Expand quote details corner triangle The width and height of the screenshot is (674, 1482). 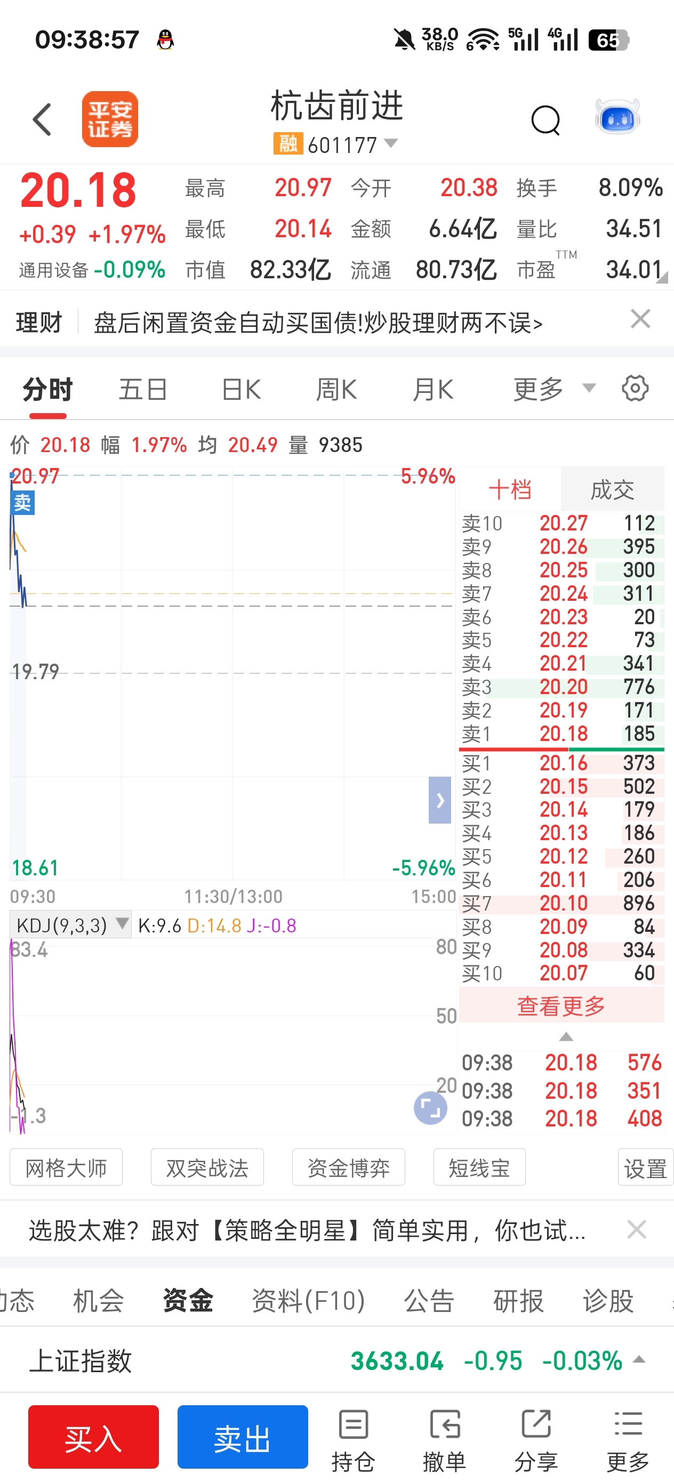point(662,277)
